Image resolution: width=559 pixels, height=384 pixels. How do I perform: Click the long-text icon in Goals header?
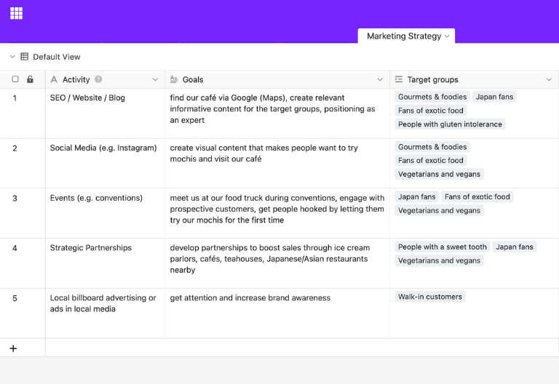174,79
